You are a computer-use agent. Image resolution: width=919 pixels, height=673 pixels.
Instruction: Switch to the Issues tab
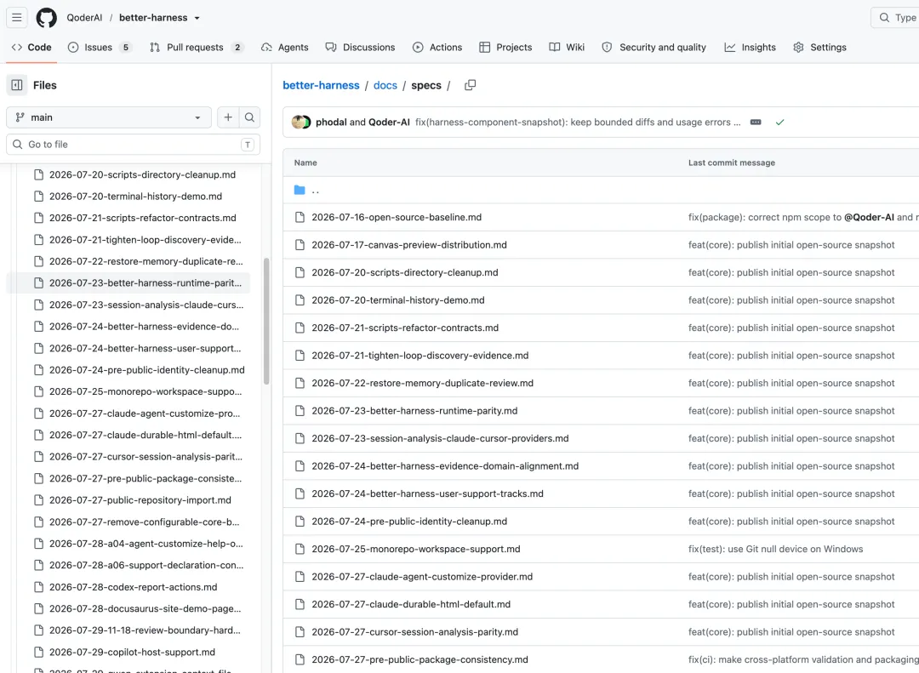click(100, 47)
